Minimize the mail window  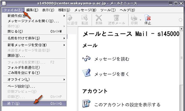tap(171, 3)
